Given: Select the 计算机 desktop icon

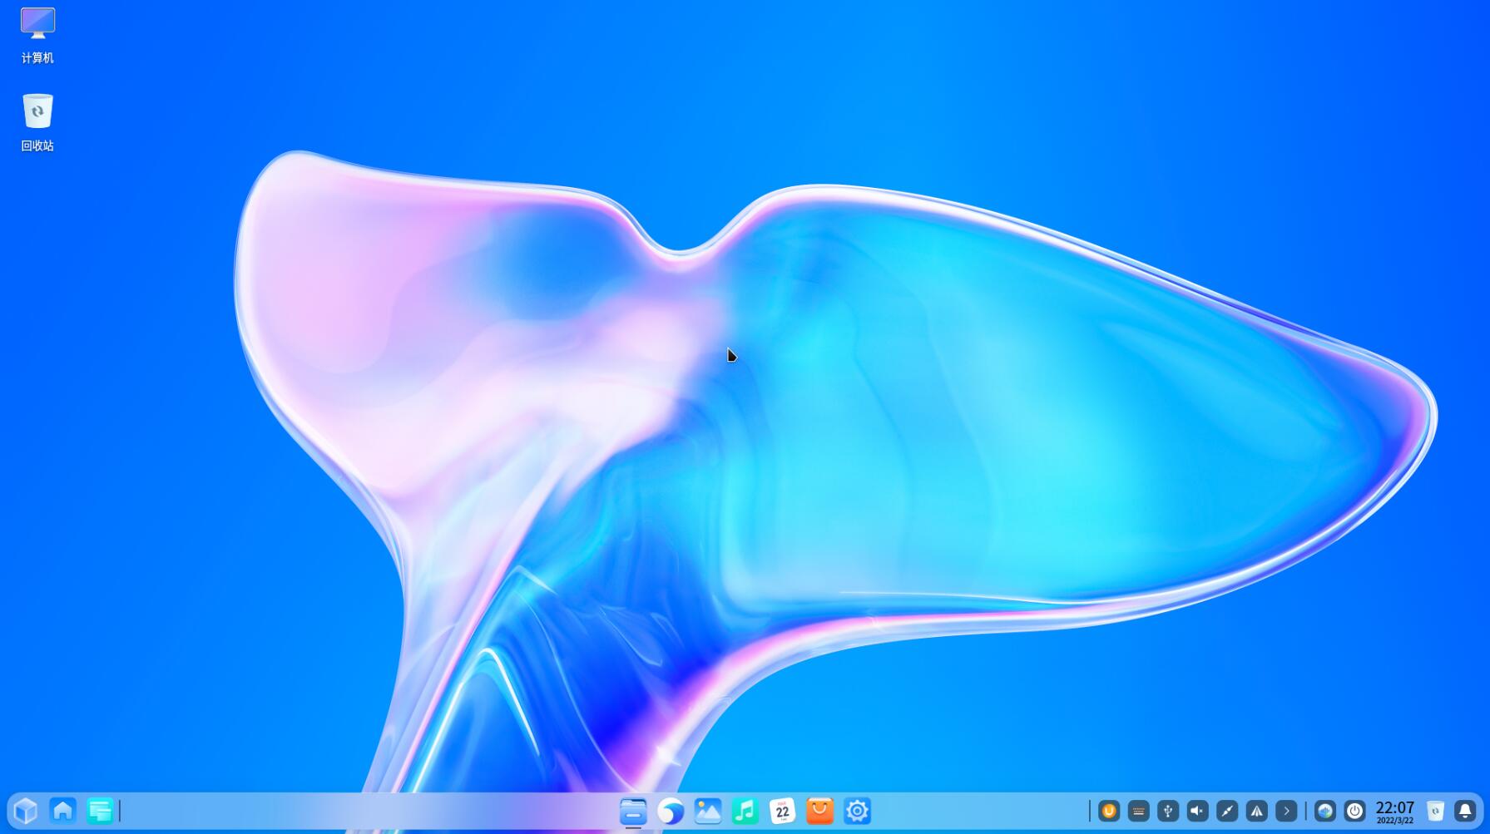Looking at the screenshot, I should tap(37, 35).
